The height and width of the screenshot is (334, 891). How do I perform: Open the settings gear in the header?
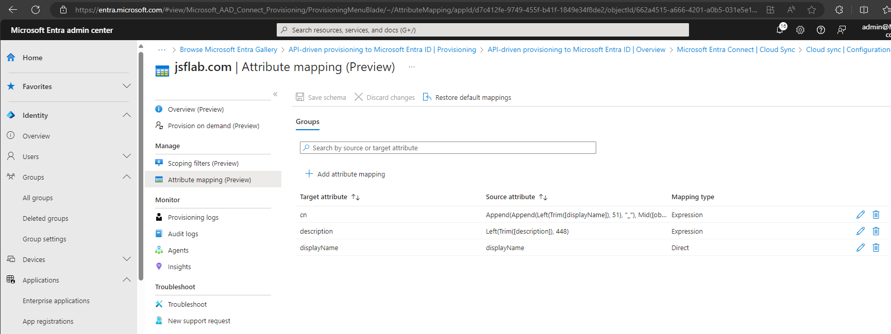point(800,30)
